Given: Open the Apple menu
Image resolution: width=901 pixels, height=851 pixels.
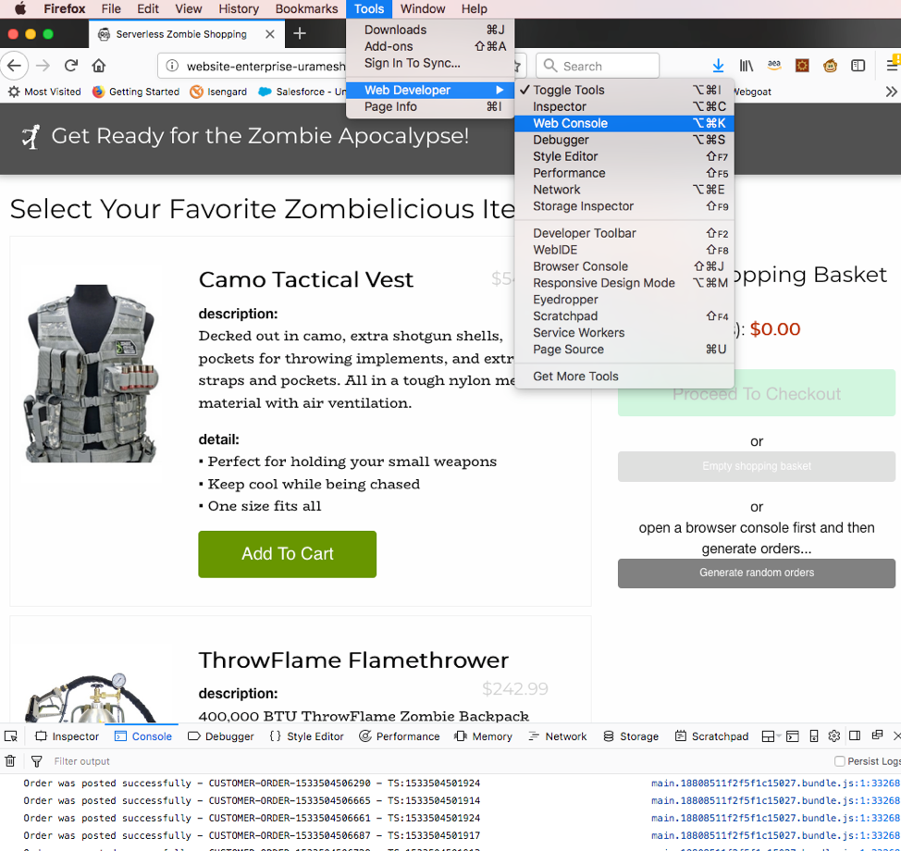Looking at the screenshot, I should tap(20, 8).
